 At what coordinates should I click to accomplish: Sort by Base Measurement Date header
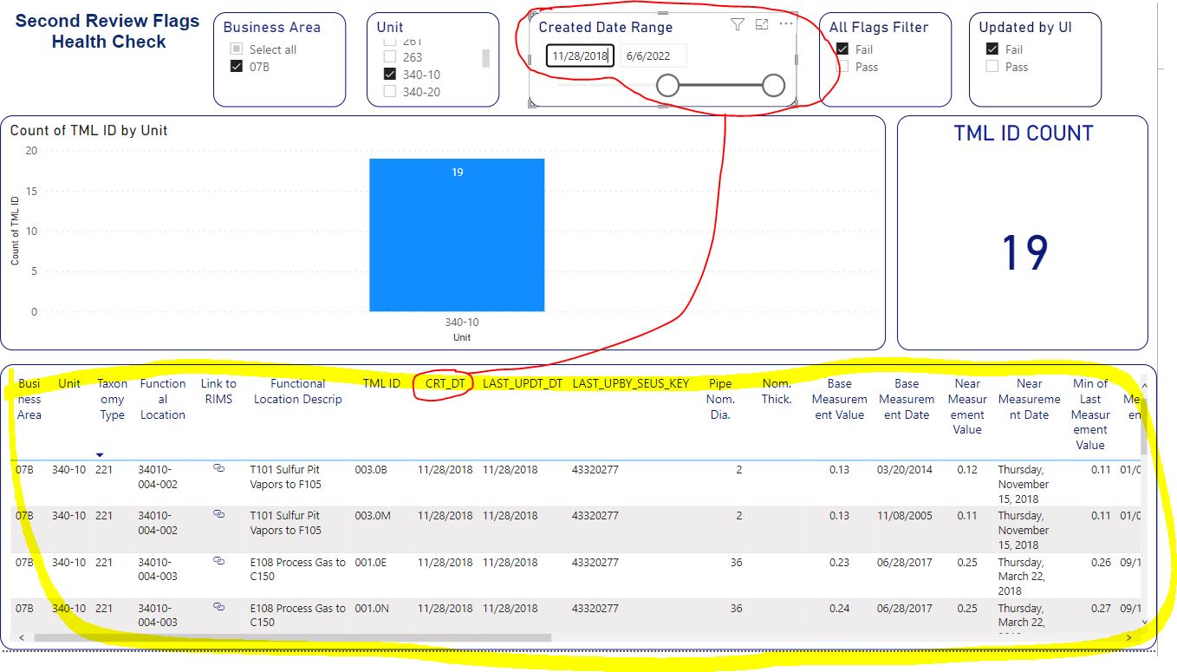(907, 399)
